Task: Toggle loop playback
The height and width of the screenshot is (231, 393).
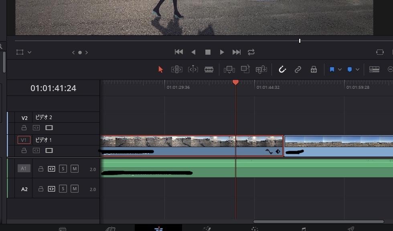Action: [x=251, y=52]
